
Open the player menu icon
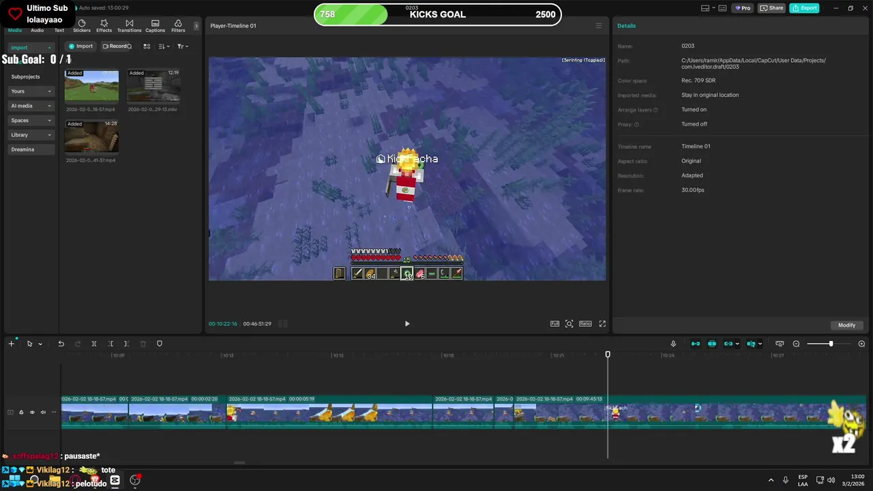point(599,26)
